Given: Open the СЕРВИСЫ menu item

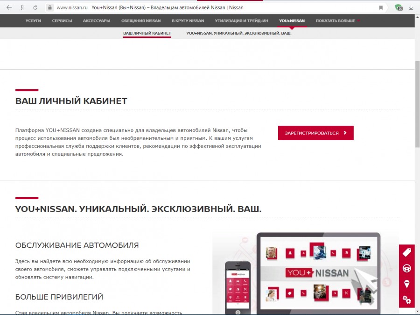Looking at the screenshot, I should [x=62, y=21].
